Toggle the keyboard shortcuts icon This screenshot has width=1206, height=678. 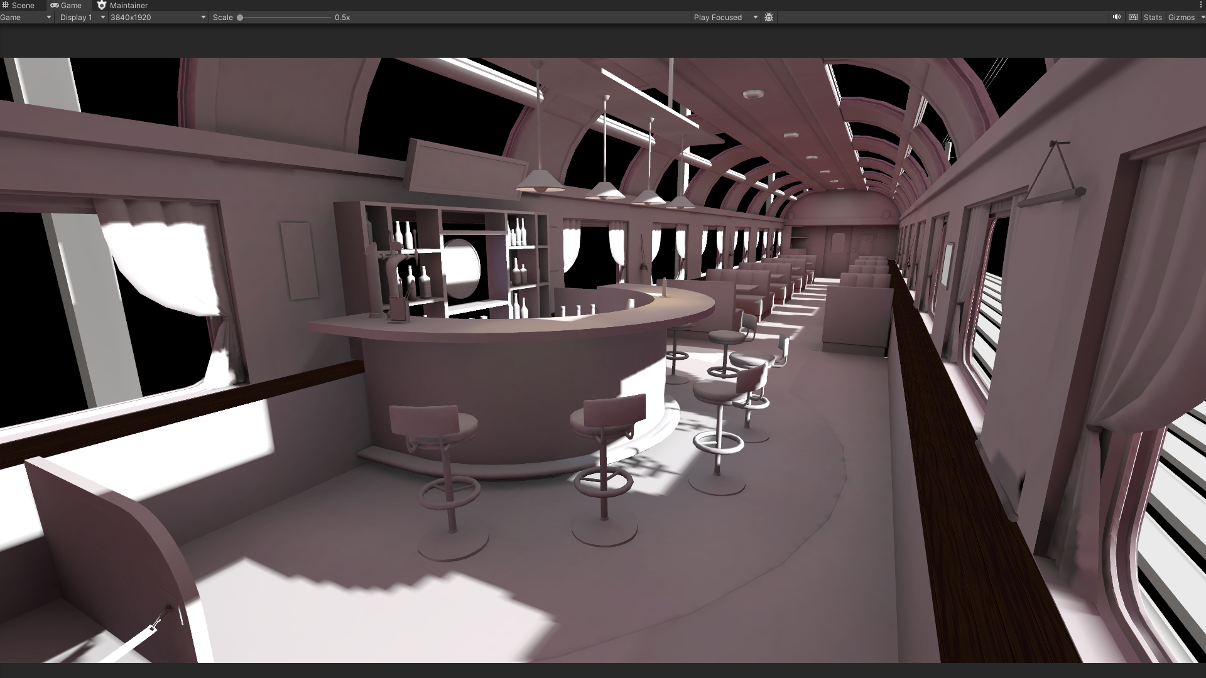coord(1133,18)
